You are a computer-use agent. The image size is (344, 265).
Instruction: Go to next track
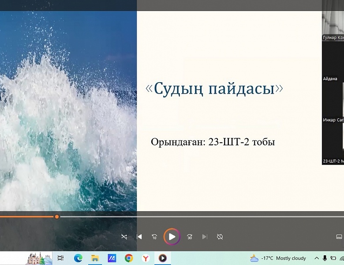point(205,237)
